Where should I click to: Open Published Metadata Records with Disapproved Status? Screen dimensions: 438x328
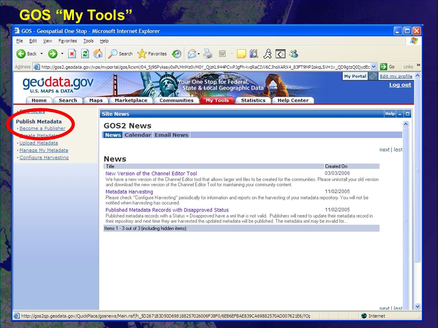167,210
